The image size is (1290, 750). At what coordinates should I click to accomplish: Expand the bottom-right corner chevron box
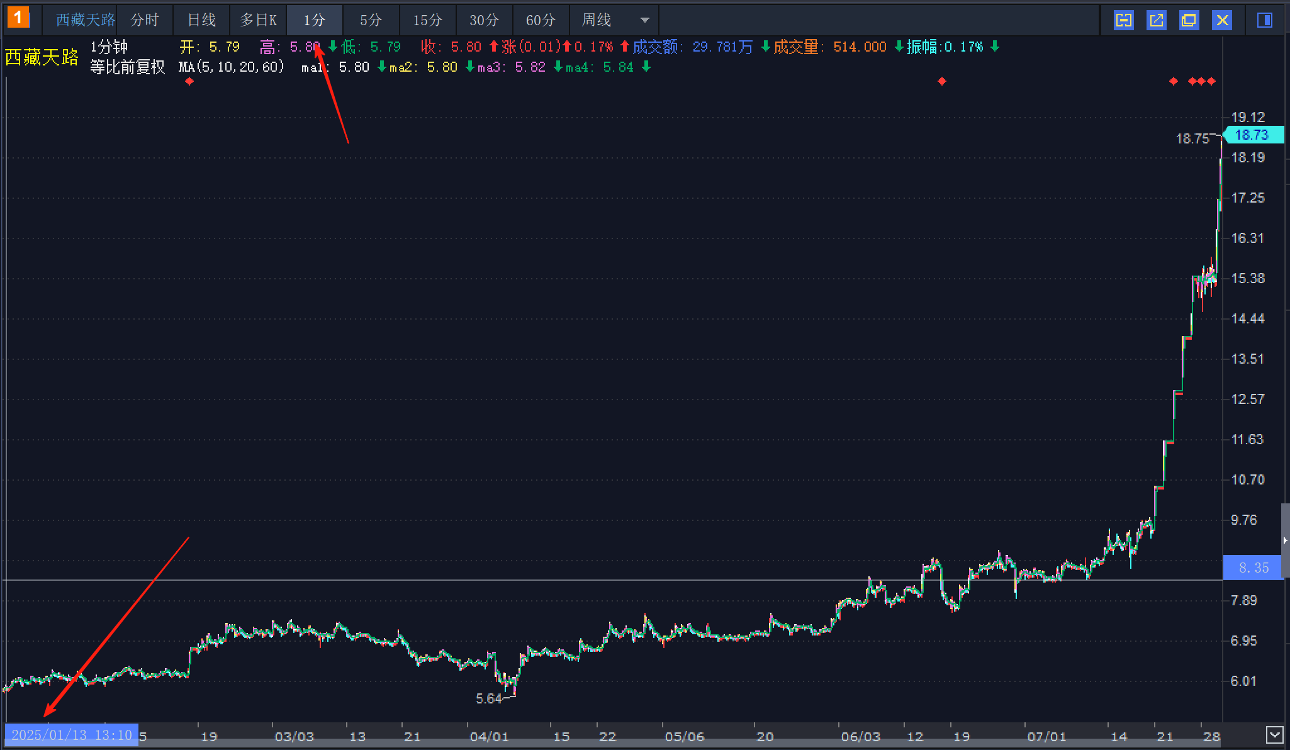pos(1274,734)
